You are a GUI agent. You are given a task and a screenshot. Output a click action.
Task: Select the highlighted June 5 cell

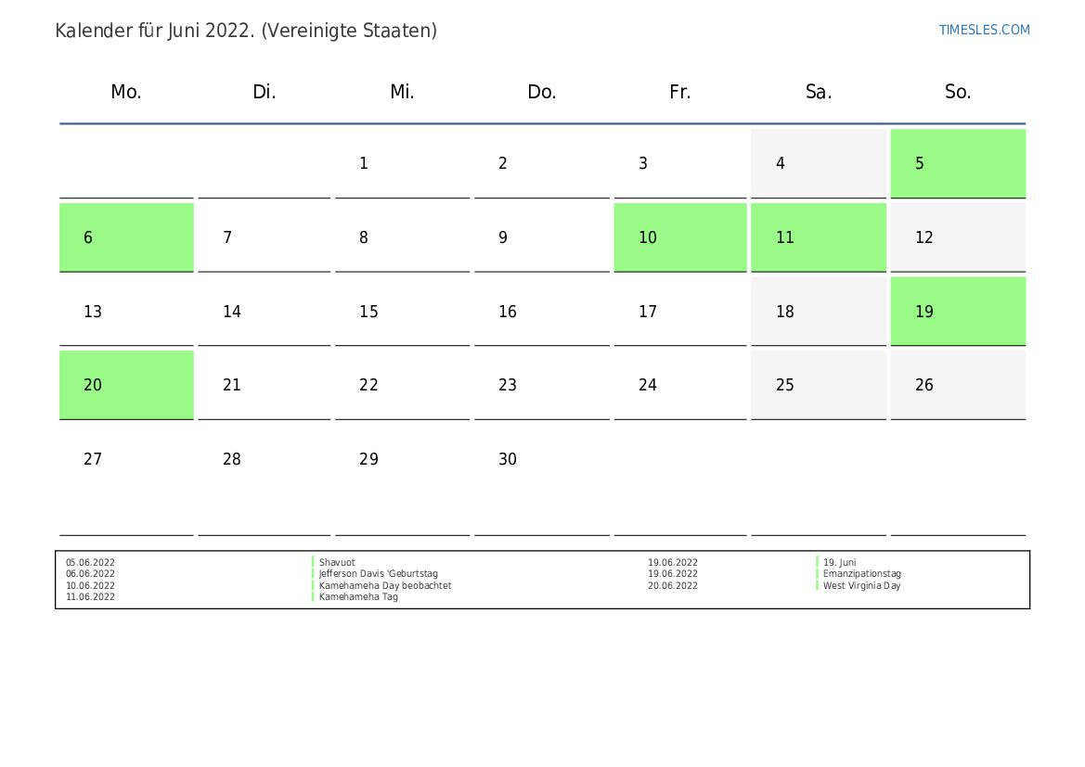[x=957, y=163]
